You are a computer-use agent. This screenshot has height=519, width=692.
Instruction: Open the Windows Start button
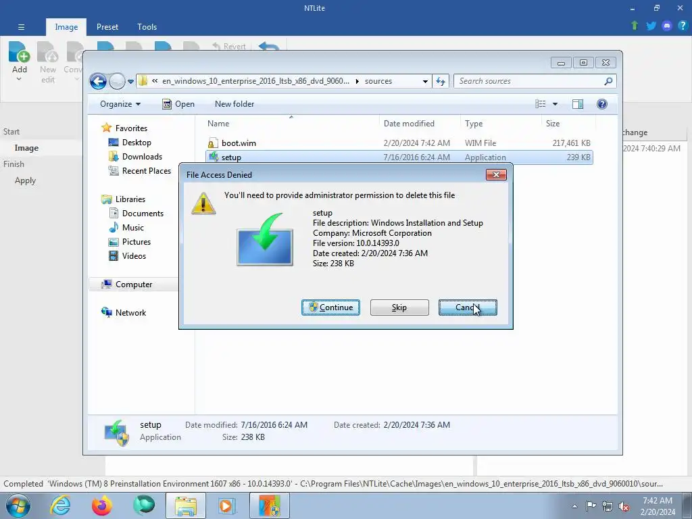(18, 505)
